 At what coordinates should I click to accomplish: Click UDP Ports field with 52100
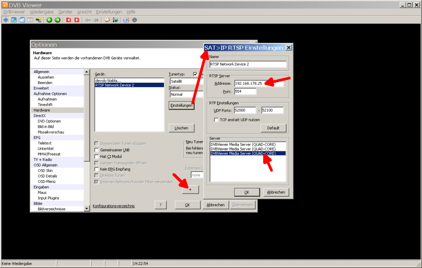click(x=272, y=110)
